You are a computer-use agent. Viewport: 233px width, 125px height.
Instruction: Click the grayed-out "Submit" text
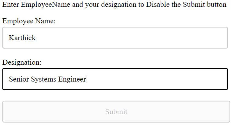[x=116, y=112]
